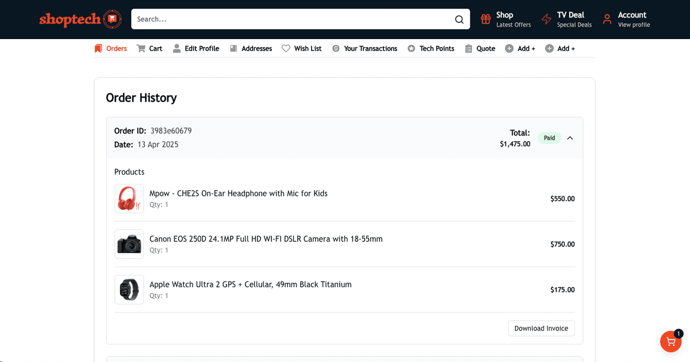This screenshot has height=362, width=690.
Task: Click the $750.00 price
Action: [x=562, y=244]
